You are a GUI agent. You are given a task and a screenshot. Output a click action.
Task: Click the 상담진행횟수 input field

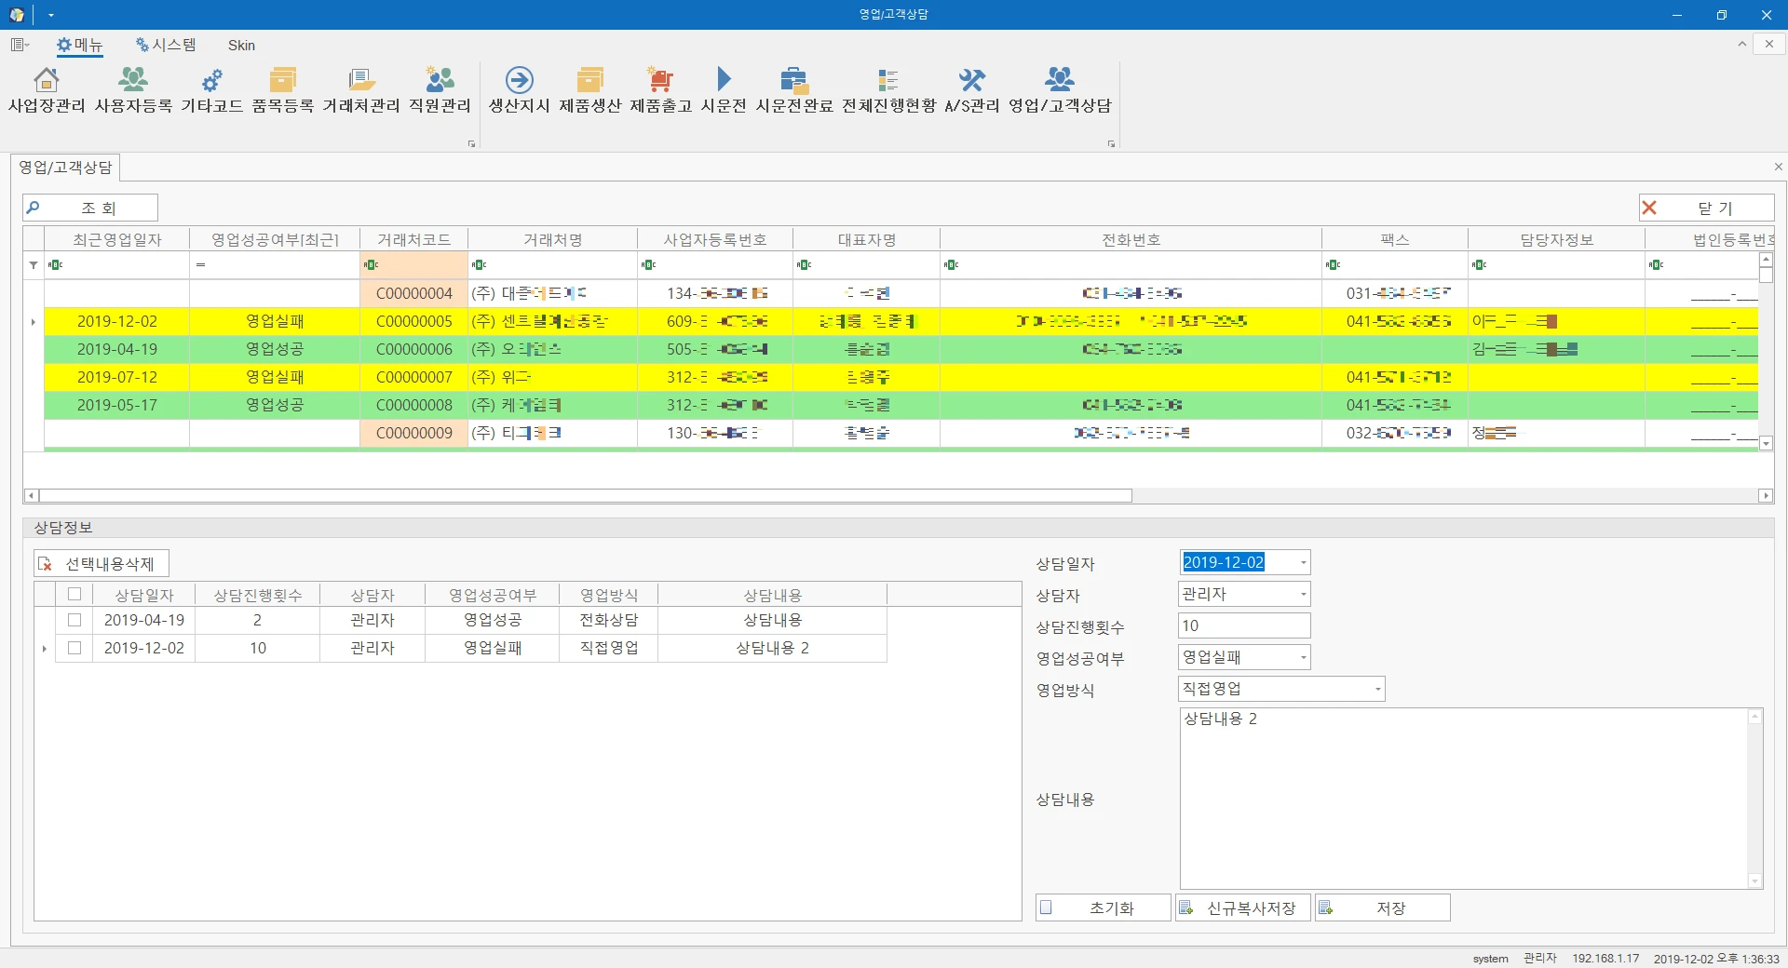[1243, 625]
